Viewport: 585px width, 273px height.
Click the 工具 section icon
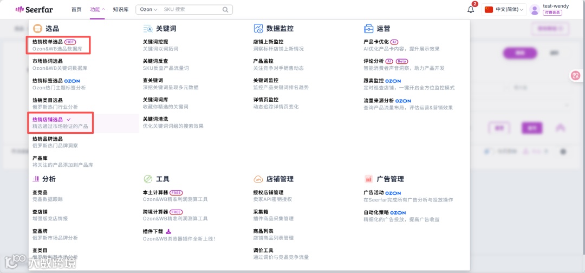148,179
